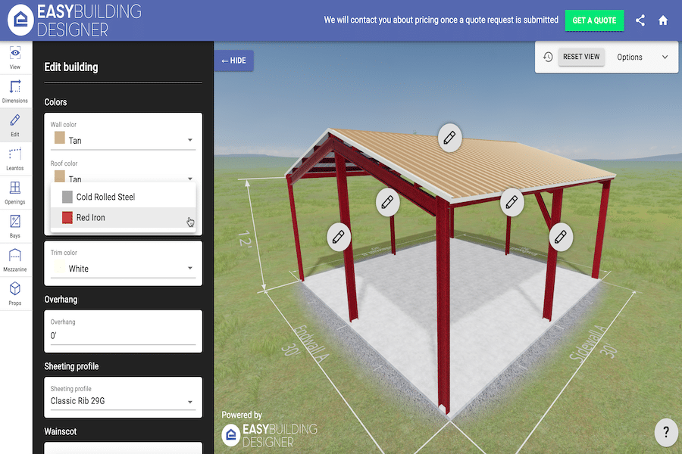
Task: Open the Props sidebar tab
Action: (15, 294)
